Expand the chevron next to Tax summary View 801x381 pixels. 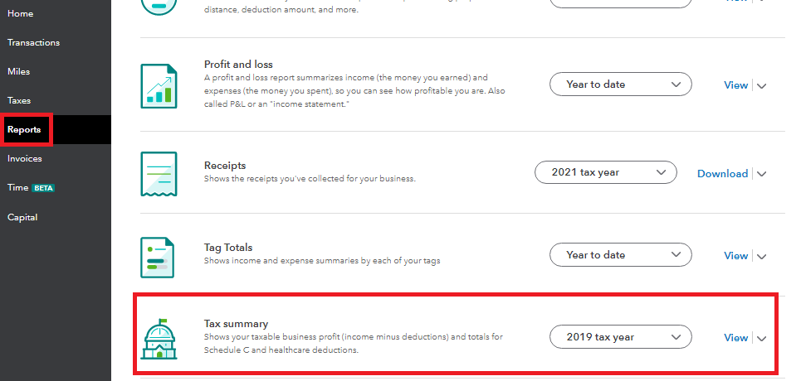pyautogui.click(x=762, y=338)
